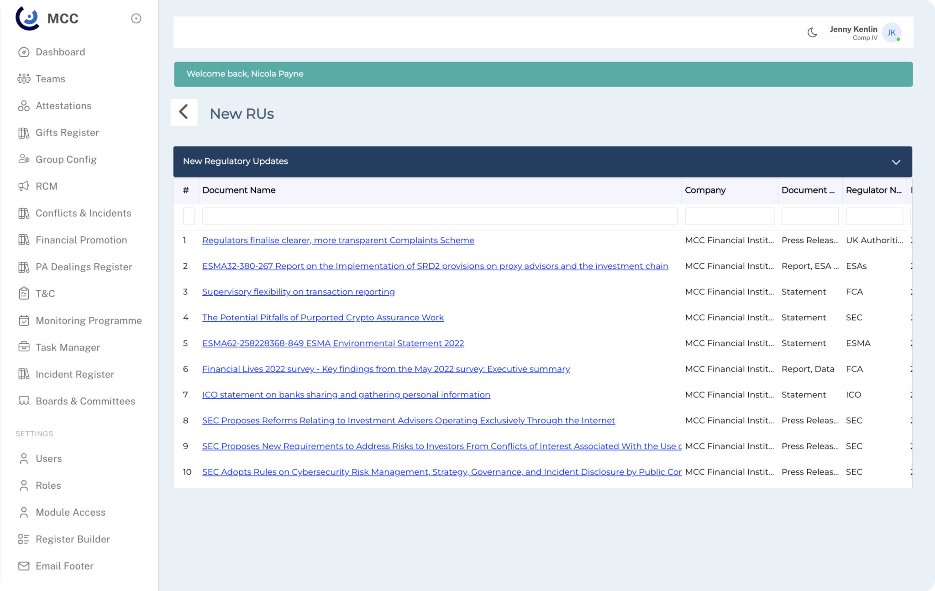Viewport: 935px width, 591px height.
Task: Click the back arrow next to New RUs
Action: [184, 112]
